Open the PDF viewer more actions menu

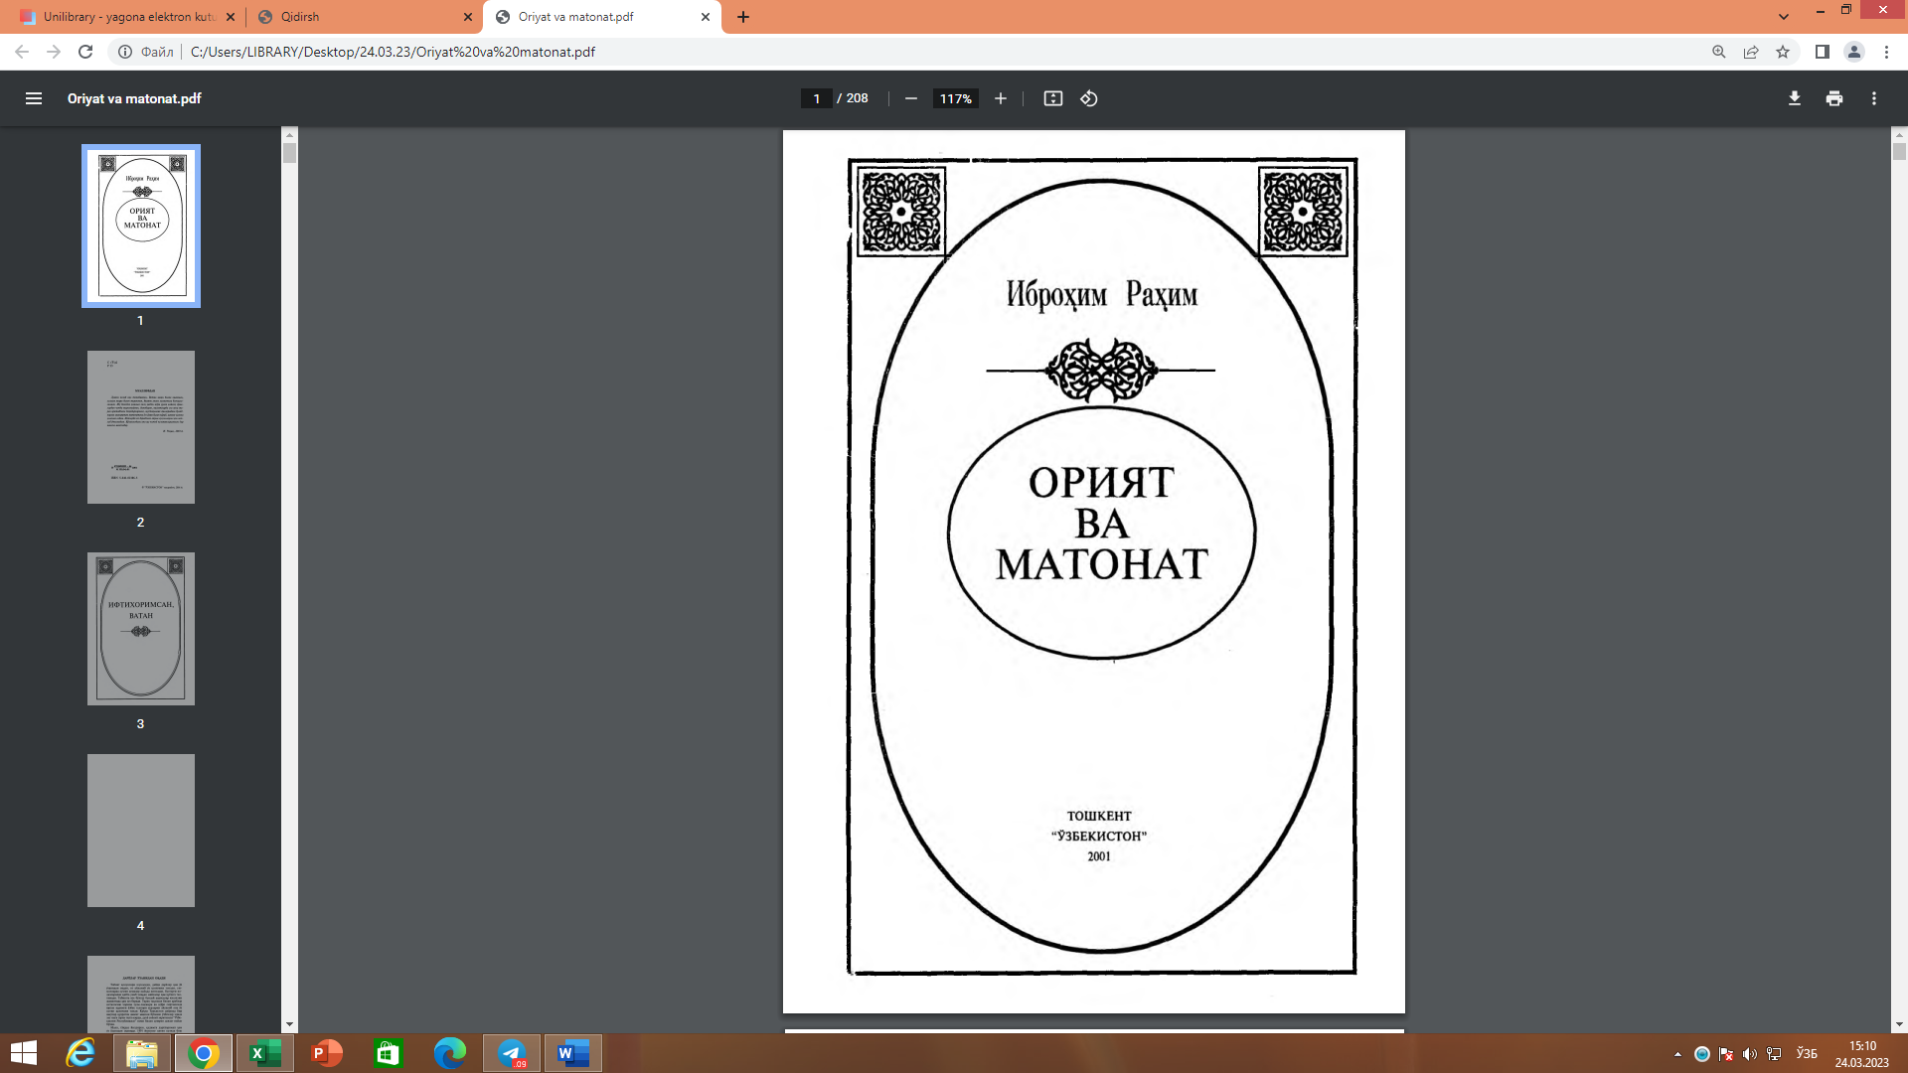coord(1874,98)
